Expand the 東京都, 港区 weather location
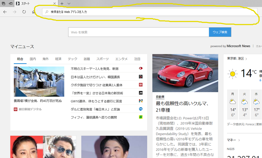The image size is (262, 158). tap(237, 59)
